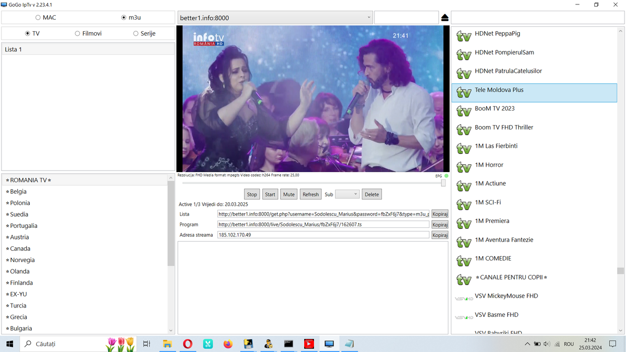The image size is (626, 352).
Task: Select the EX-YU category
Action: [x=84, y=294]
